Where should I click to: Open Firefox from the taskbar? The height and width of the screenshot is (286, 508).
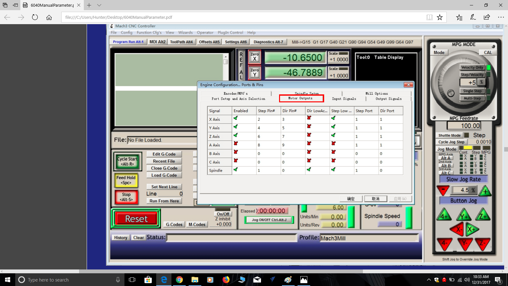226,280
